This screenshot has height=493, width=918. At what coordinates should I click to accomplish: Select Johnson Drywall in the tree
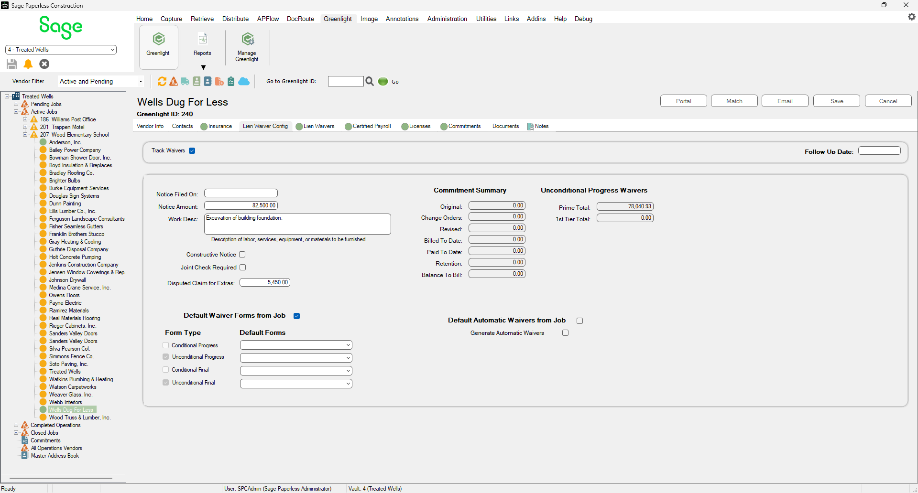tap(67, 280)
